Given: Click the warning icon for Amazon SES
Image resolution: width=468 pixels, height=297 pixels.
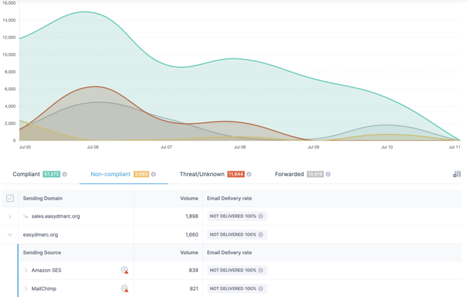Looking at the screenshot, I should pos(124,270).
